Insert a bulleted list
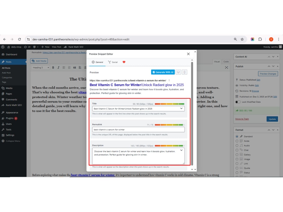The width and height of the screenshot is (283, 212). pyautogui.click(x=64, y=68)
